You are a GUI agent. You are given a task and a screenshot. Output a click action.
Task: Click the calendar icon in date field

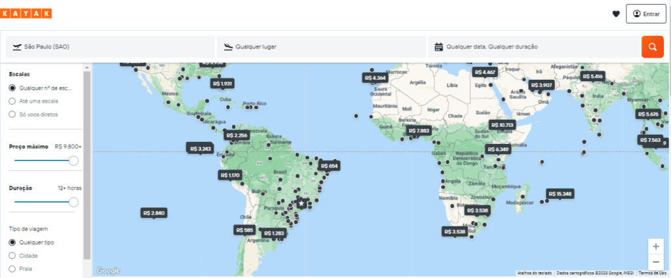click(439, 47)
